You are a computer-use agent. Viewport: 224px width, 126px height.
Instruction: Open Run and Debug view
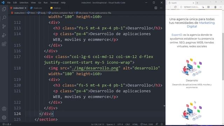4,35
